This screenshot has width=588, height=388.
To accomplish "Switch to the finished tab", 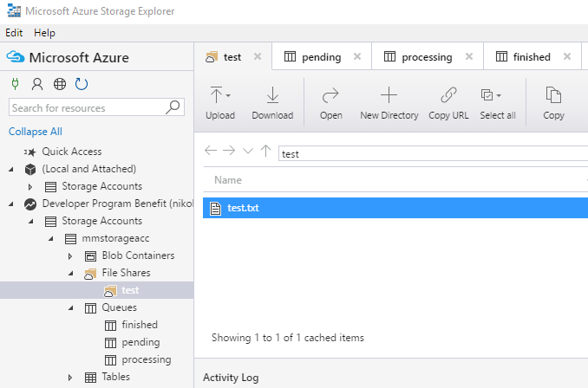I will click(532, 57).
